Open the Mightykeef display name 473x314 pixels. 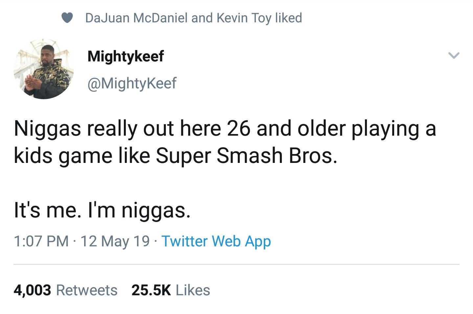[x=125, y=56]
